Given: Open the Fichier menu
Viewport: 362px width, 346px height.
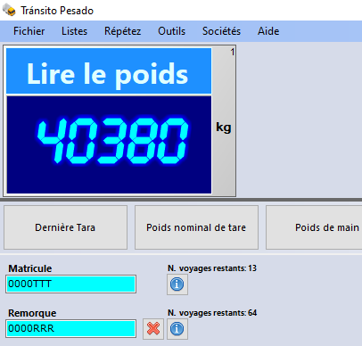Looking at the screenshot, I should point(29,31).
